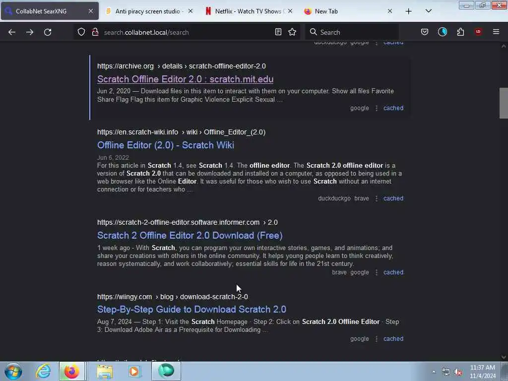Open the Firefox hamburger application menu
Screen dimensions: 508x381
coord(496,32)
